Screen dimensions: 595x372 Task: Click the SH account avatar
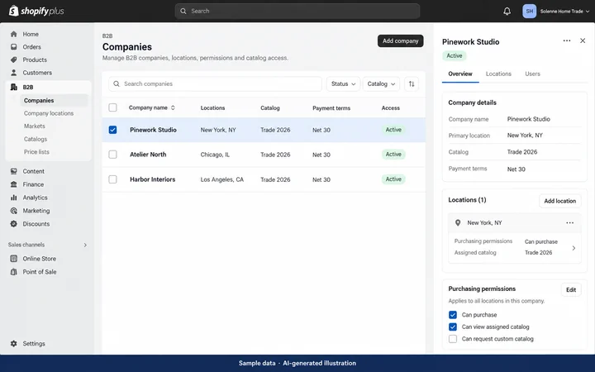[x=530, y=12]
